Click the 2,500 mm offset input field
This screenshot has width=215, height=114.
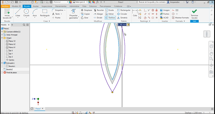[x=122, y=24]
